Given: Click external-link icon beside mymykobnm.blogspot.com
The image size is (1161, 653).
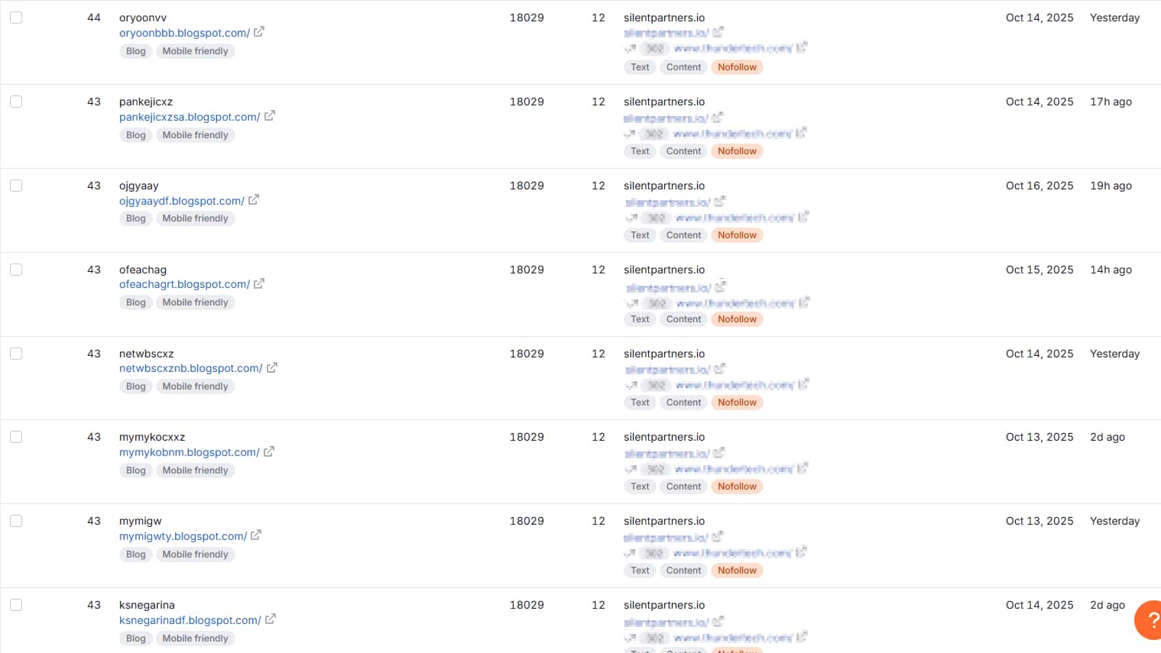Looking at the screenshot, I should pyautogui.click(x=269, y=451).
